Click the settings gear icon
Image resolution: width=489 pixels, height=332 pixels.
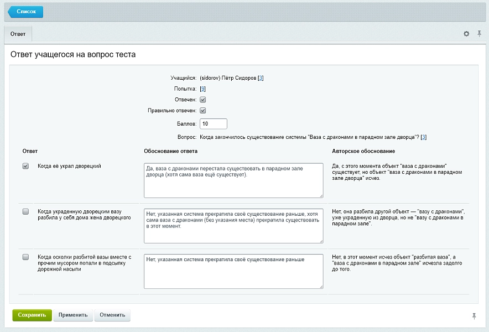pyautogui.click(x=466, y=34)
